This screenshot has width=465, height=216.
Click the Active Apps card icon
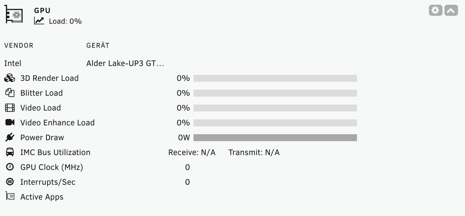(10, 196)
